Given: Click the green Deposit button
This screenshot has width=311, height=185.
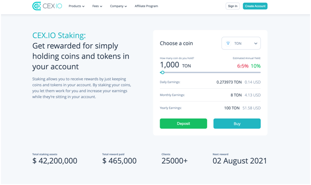Looking at the screenshot, I should tap(184, 124).
